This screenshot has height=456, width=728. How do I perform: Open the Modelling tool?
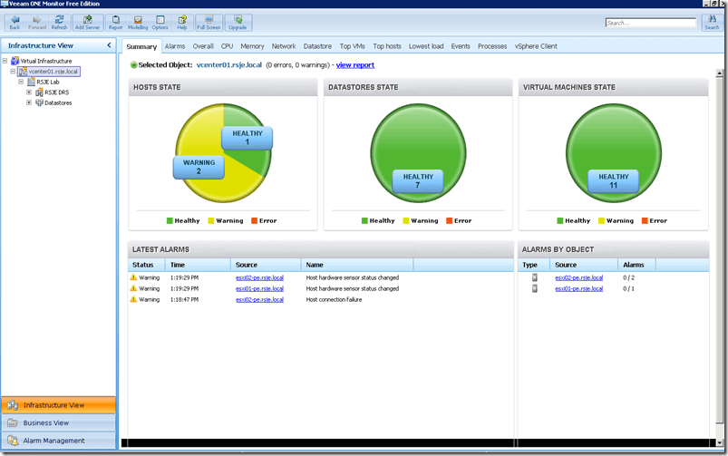138,22
